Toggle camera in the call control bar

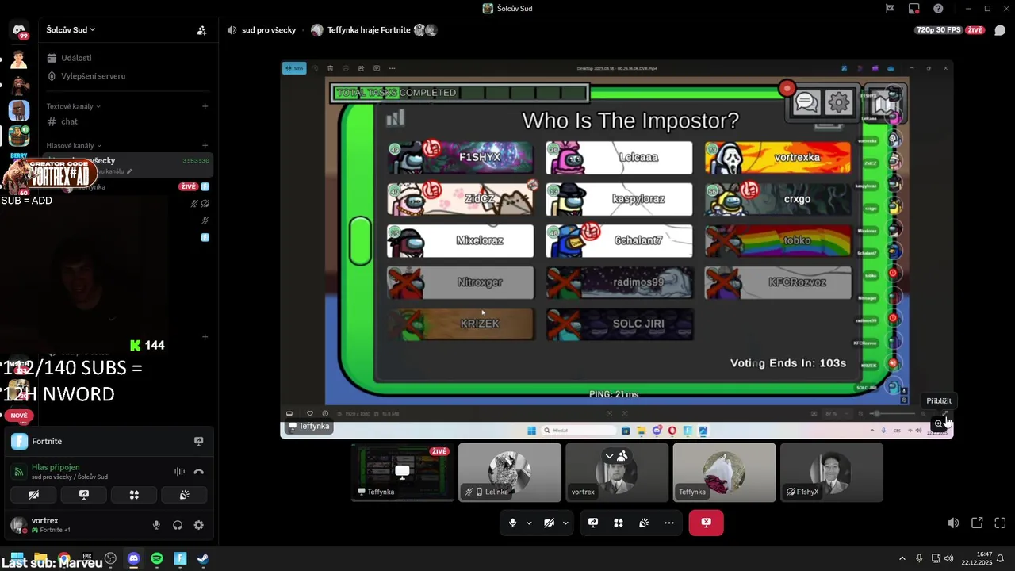click(x=550, y=523)
